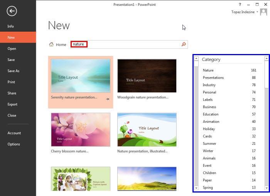Choose the Cherry blossom nature template
The image size is (270, 196).
tap(80, 129)
